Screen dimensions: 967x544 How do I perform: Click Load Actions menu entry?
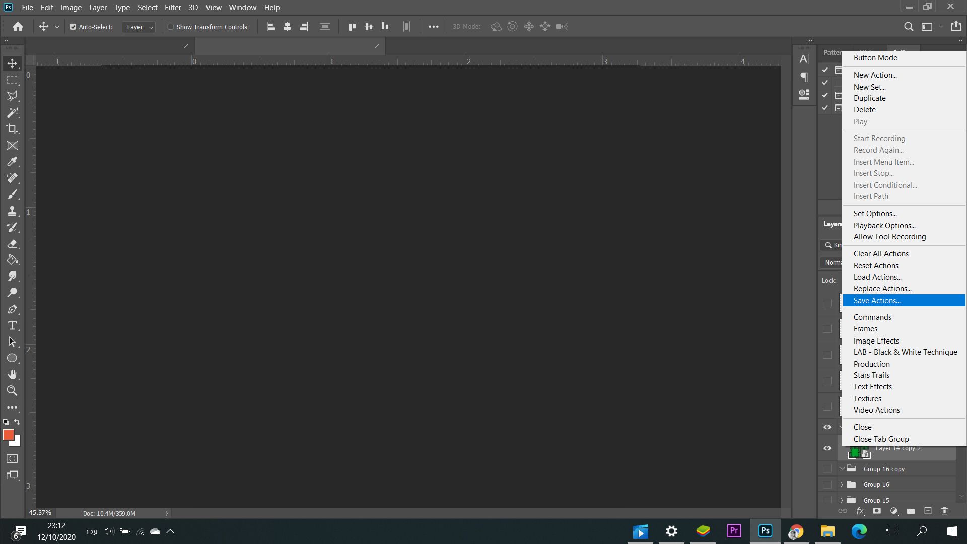click(877, 277)
